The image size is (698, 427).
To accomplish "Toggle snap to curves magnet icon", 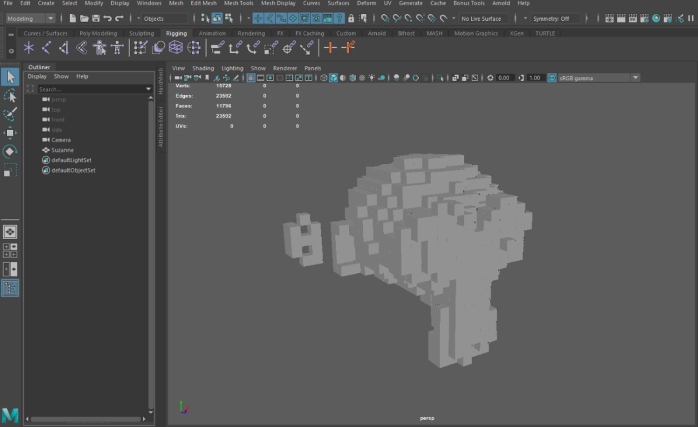I will [x=397, y=18].
